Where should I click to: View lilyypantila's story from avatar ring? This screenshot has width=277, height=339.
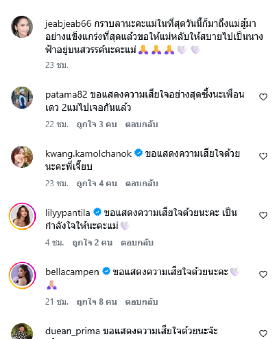tap(22, 215)
